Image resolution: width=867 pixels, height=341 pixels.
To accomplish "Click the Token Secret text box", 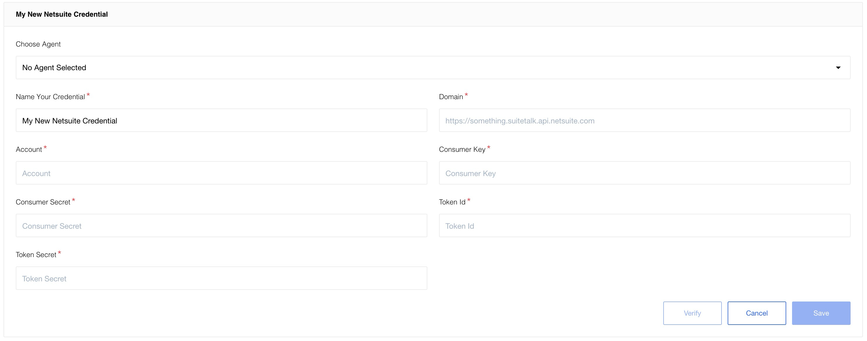I will (221, 278).
